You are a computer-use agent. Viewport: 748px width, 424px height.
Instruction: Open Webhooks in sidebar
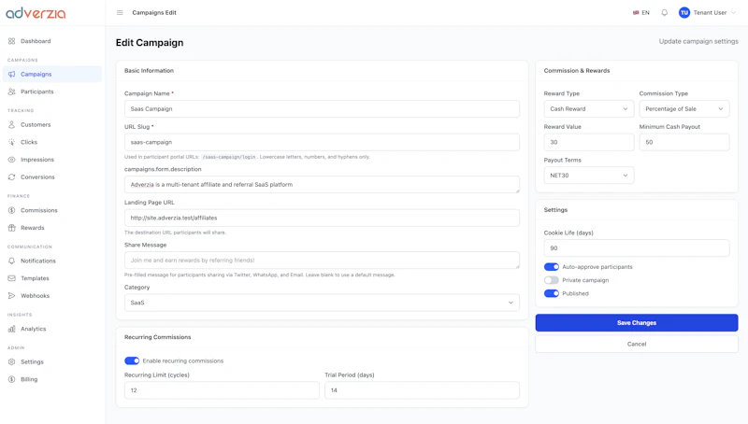[36, 296]
